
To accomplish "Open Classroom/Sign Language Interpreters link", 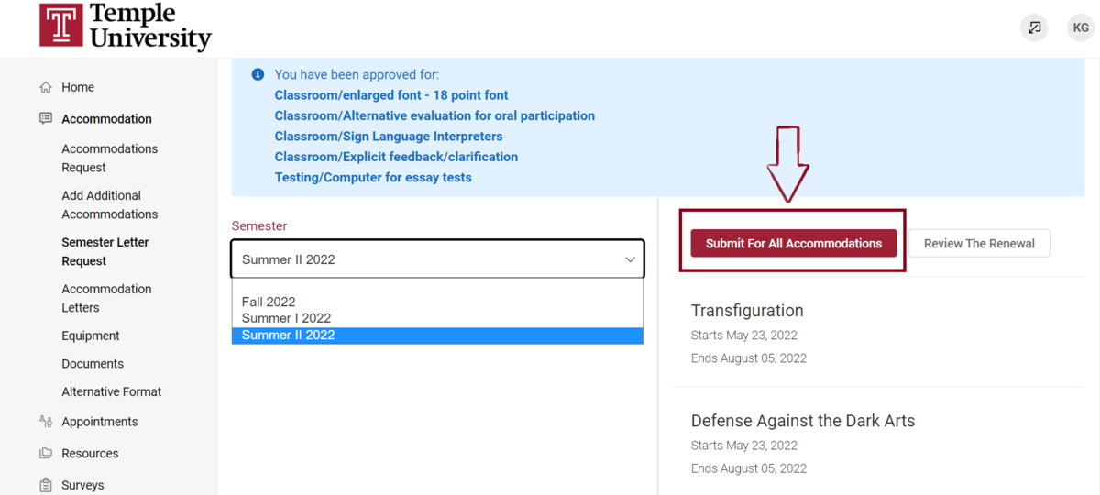I will (x=389, y=136).
